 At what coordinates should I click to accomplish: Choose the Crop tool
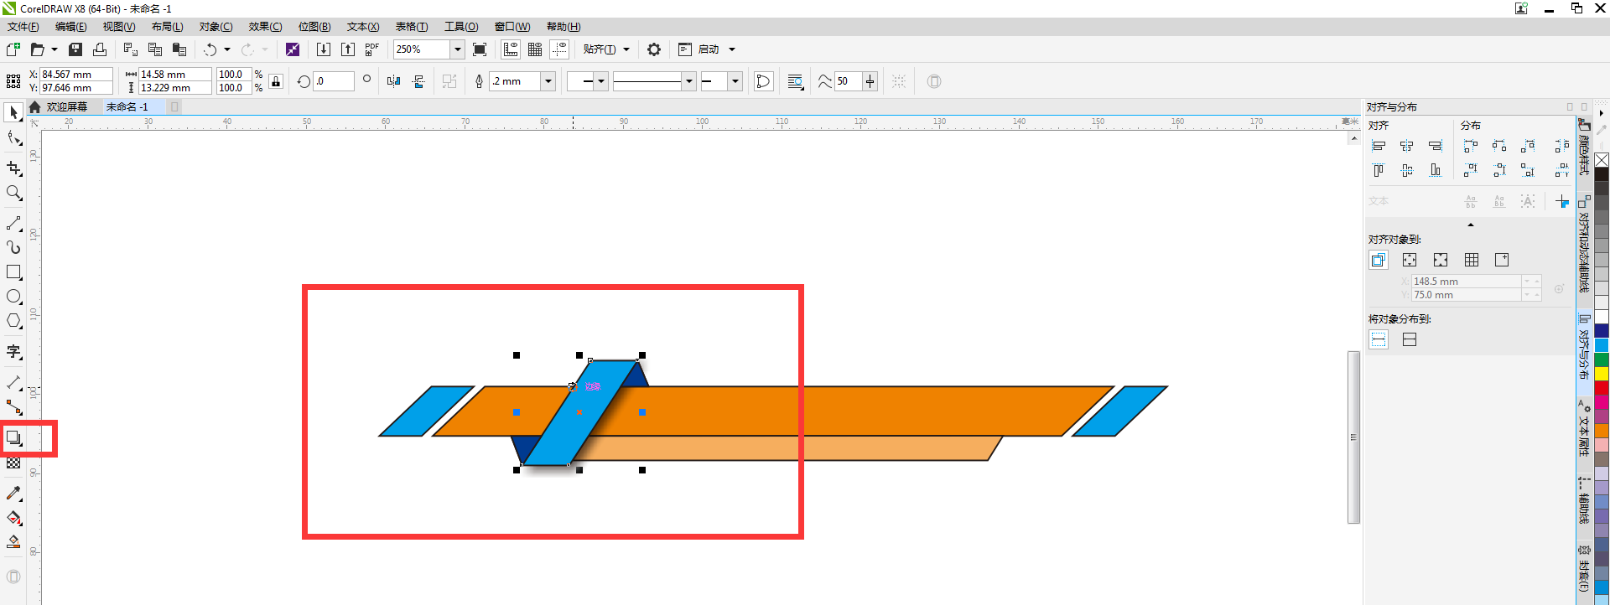pos(13,168)
